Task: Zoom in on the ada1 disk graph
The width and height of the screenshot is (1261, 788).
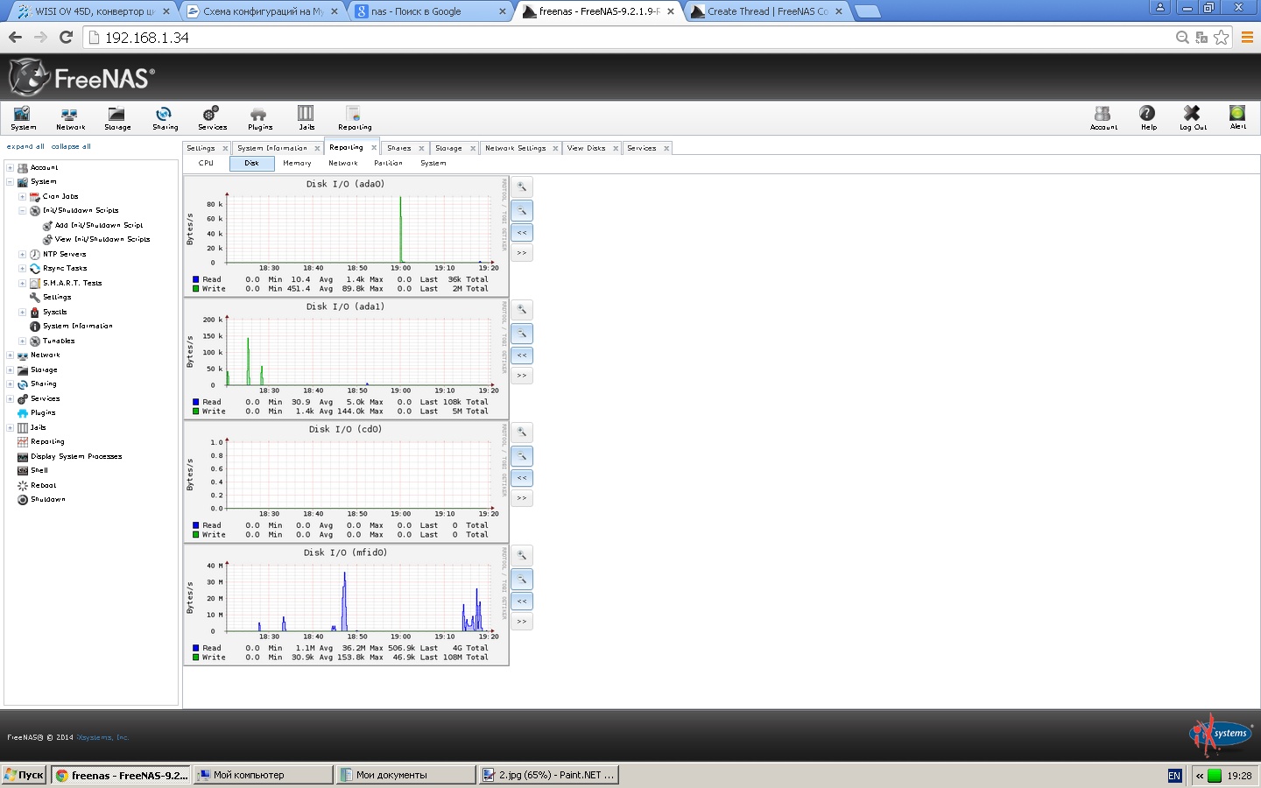Action: pos(522,310)
